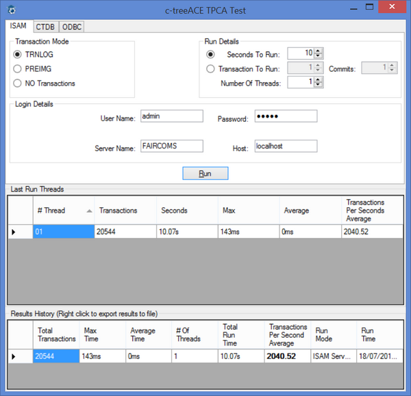Viewport: 411px width, 396px height.
Task: Focus the Server Name text box
Action: click(x=171, y=146)
